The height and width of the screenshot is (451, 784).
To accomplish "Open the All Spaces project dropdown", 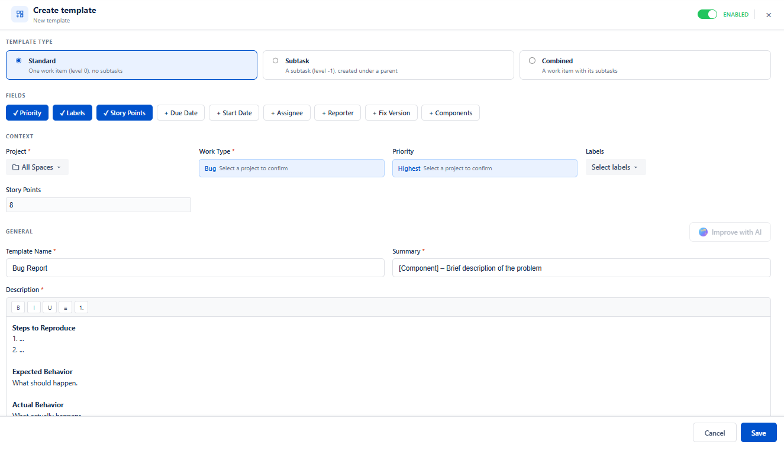I will (x=37, y=167).
